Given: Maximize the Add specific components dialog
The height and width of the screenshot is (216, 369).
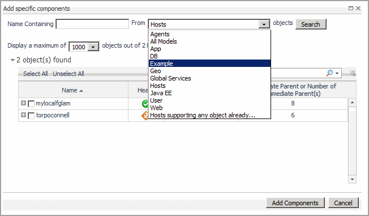Looking at the screenshot, I should tap(351, 9).
